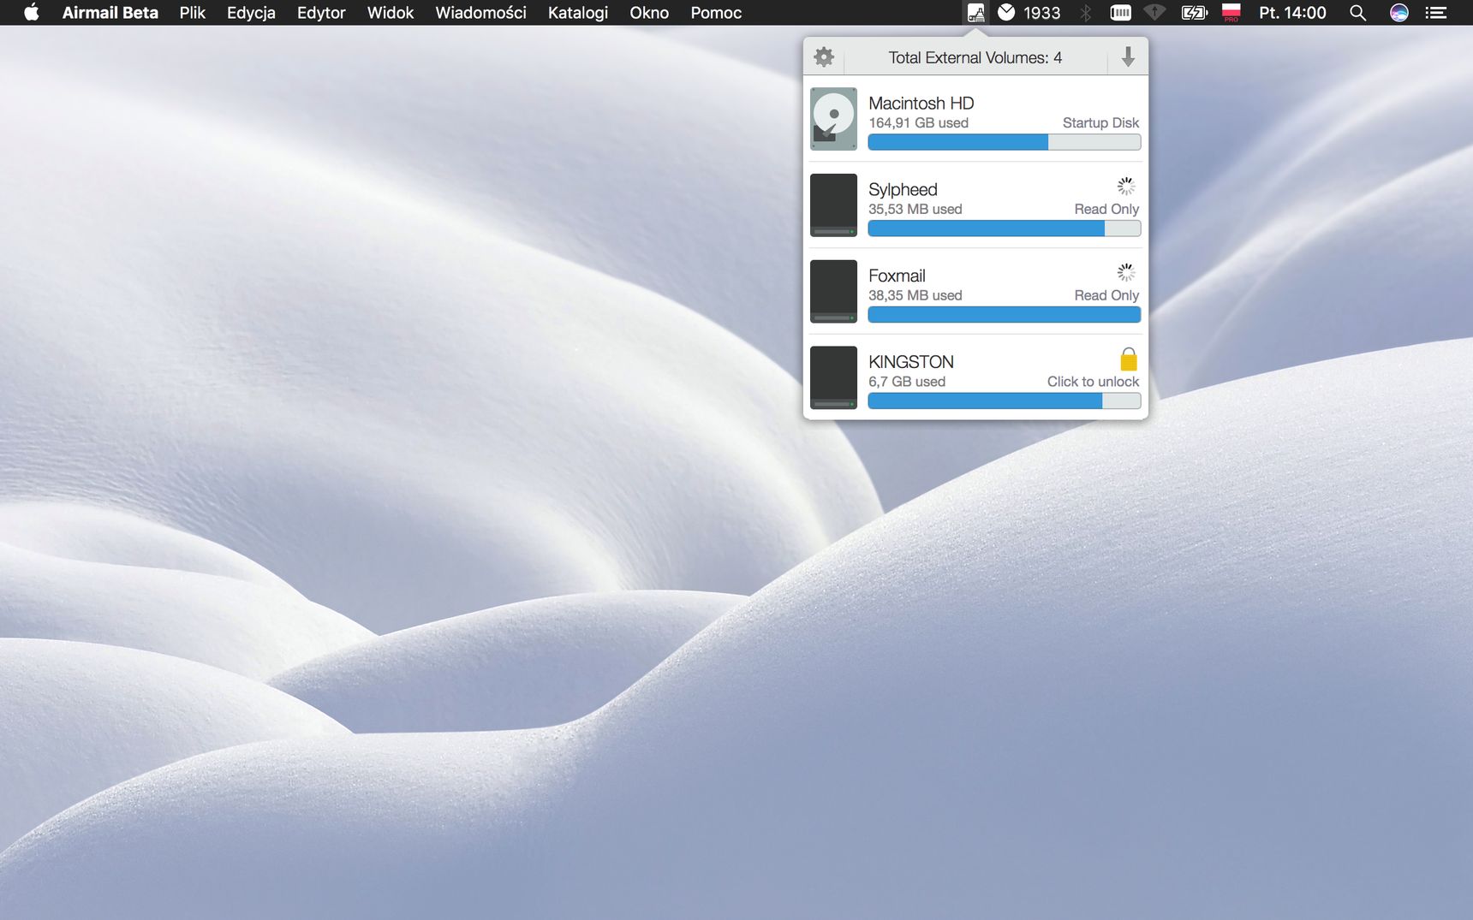Click the KINGSTON volume name

(910, 362)
